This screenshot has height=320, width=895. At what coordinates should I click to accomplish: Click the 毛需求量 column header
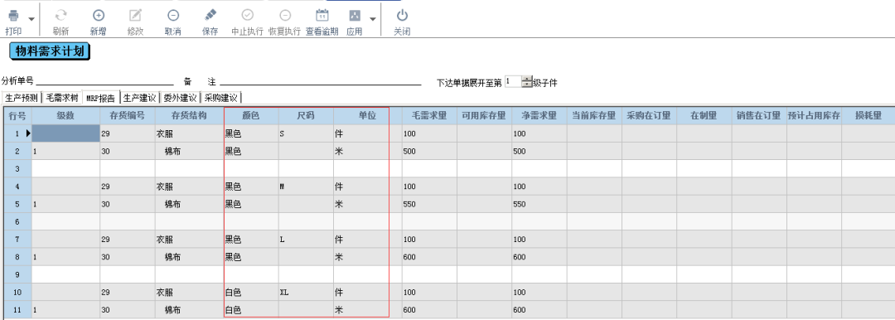(x=429, y=115)
